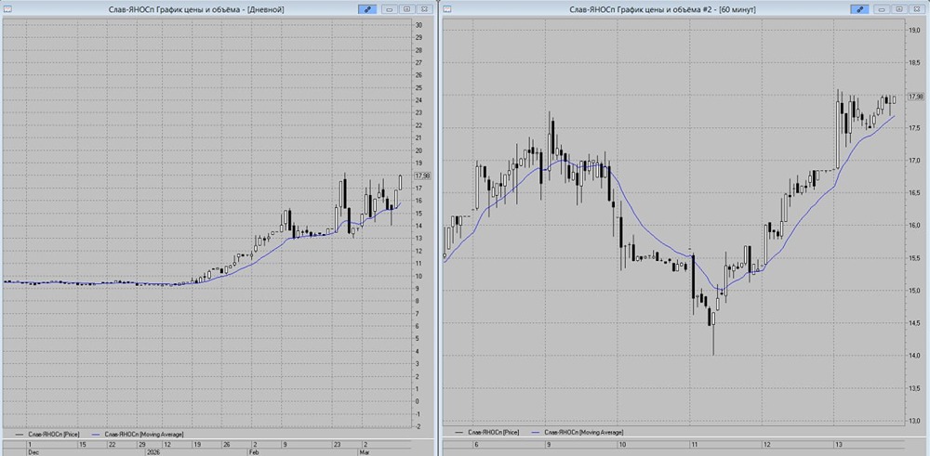Click 17,98 last price tag on 60 минут chart
The image size is (930, 456).
(x=916, y=97)
